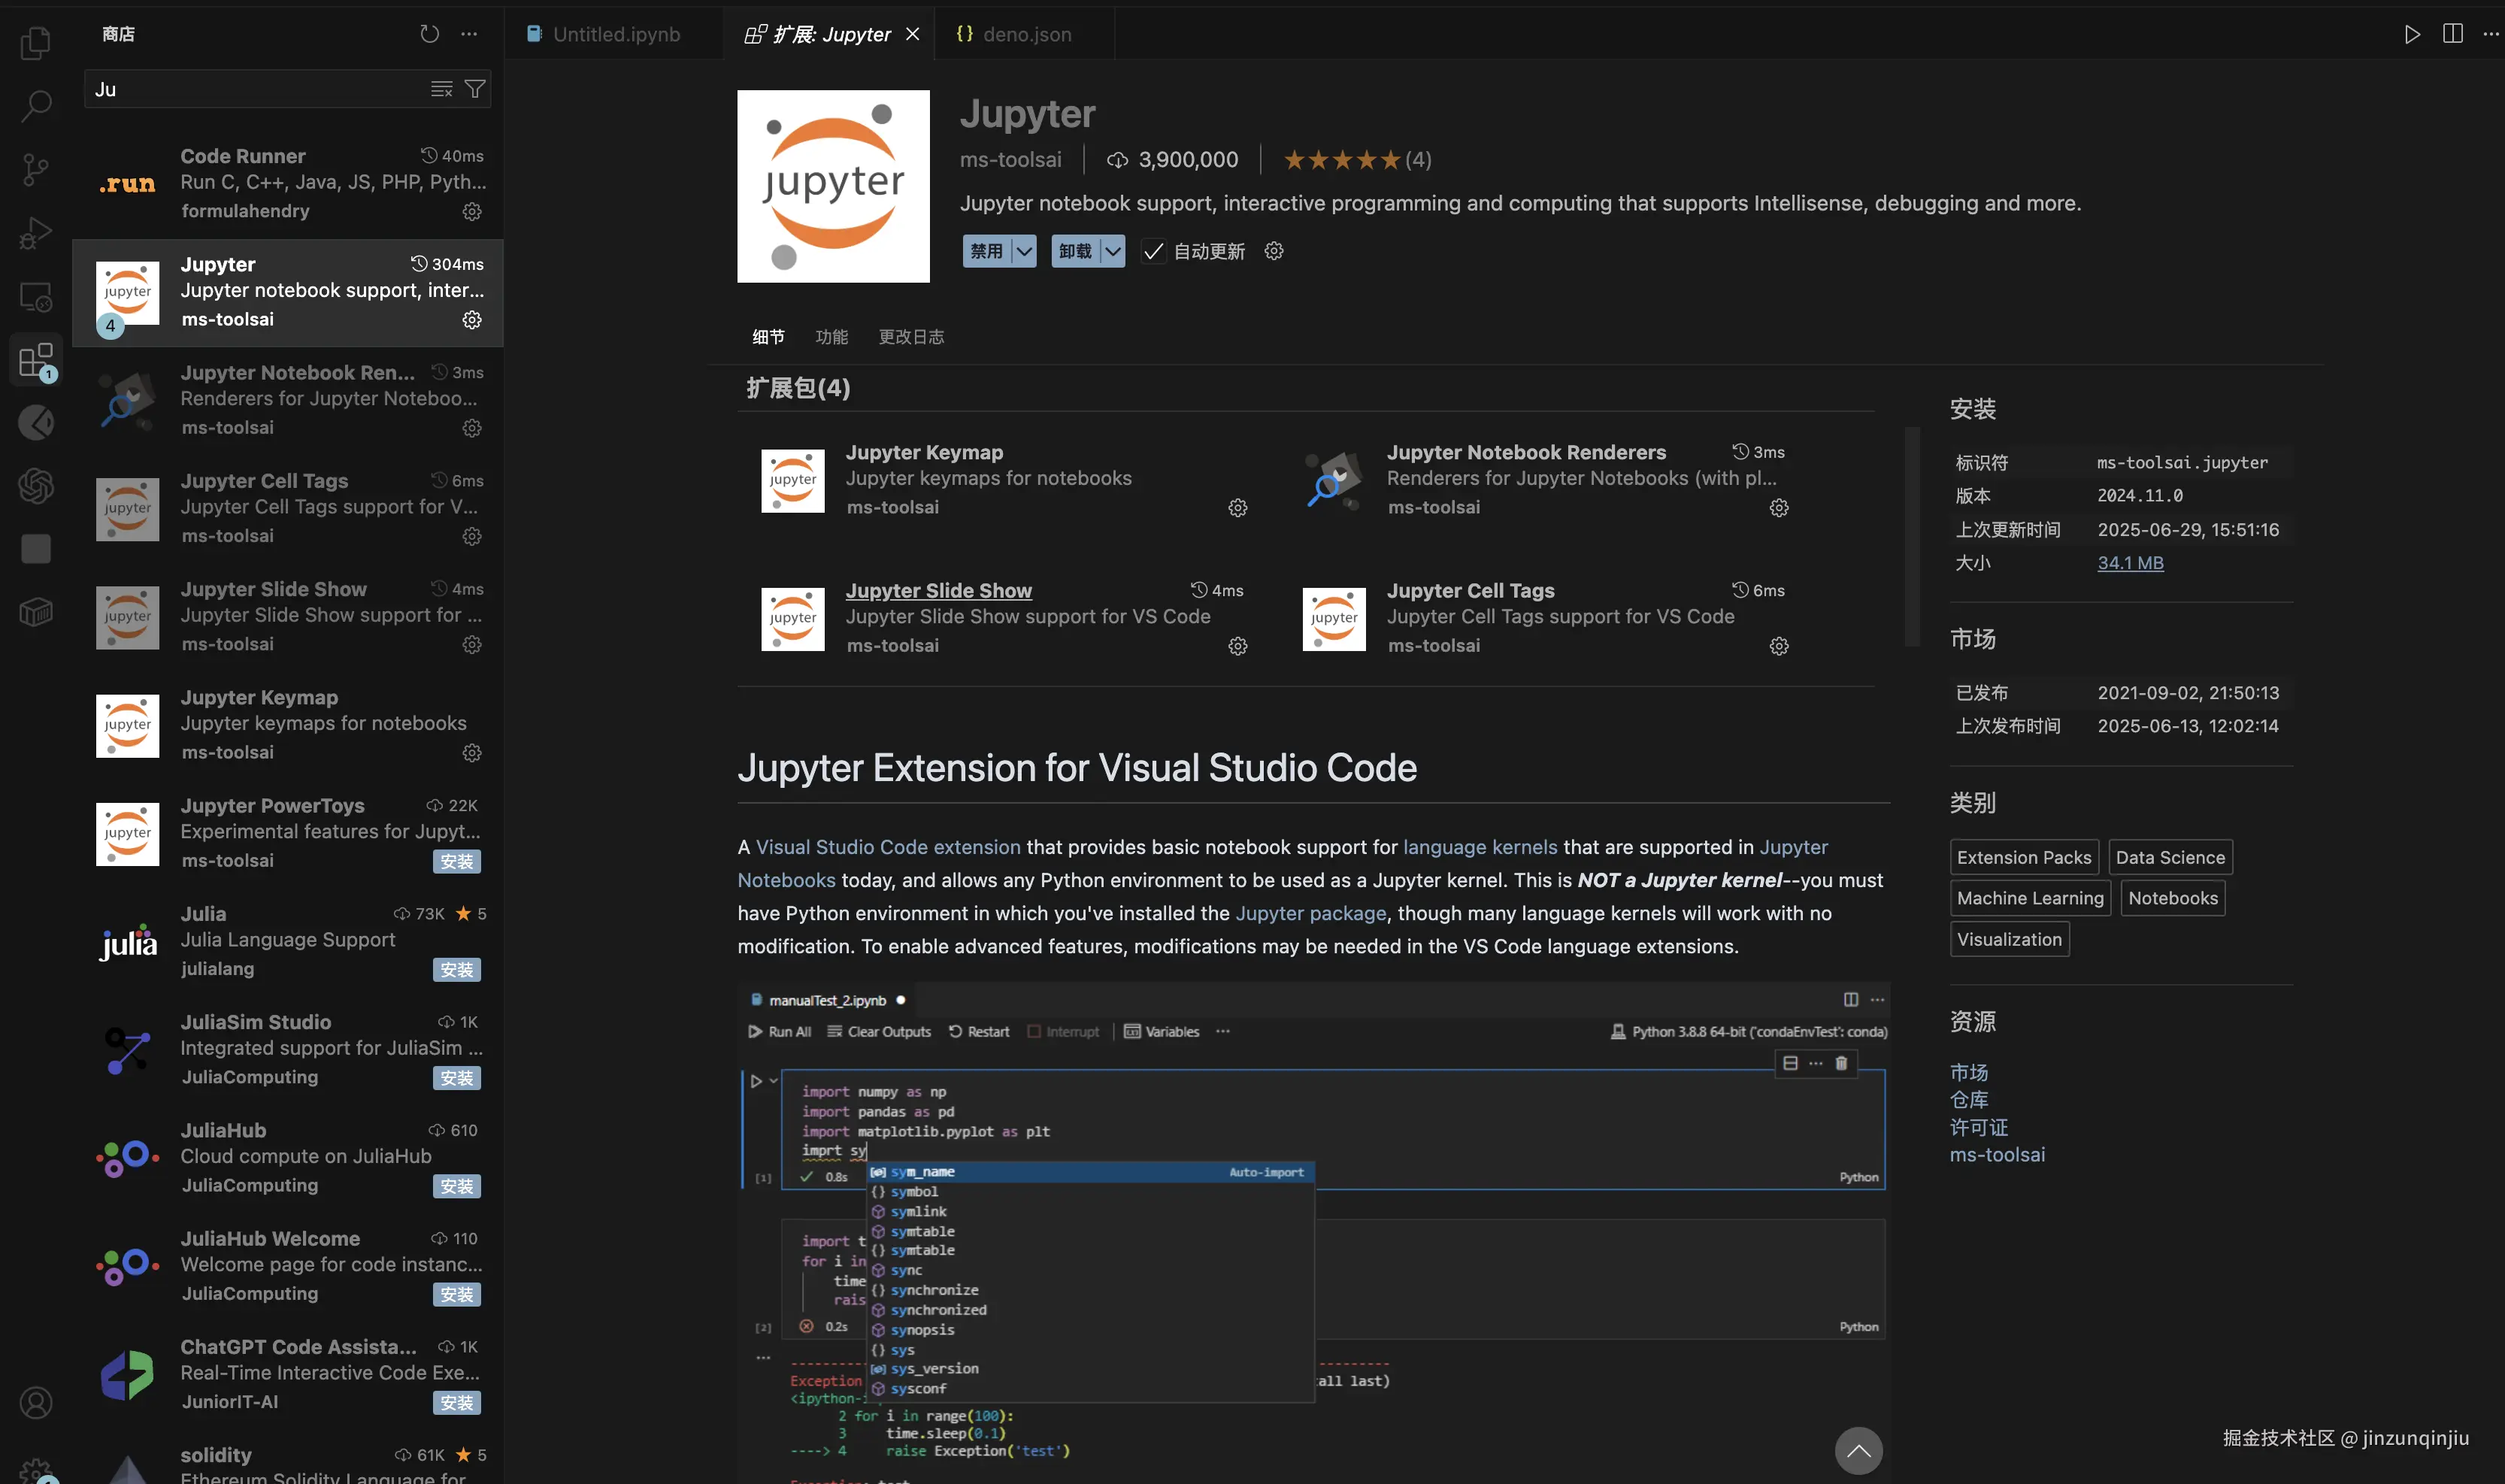
Task: Open the Source Control view icon
Action: click(36, 169)
